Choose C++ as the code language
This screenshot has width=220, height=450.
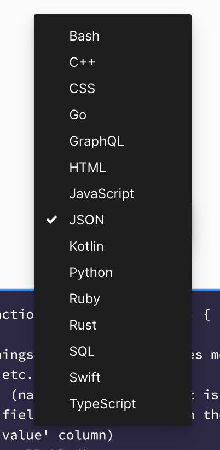pyautogui.click(x=113, y=62)
